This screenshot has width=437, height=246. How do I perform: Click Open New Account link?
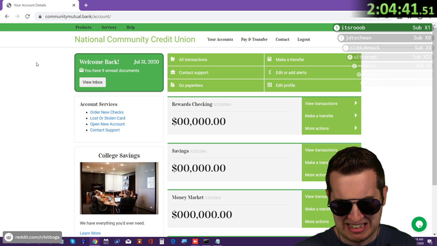(107, 124)
